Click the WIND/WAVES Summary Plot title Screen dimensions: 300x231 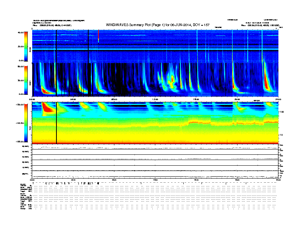coord(158,25)
